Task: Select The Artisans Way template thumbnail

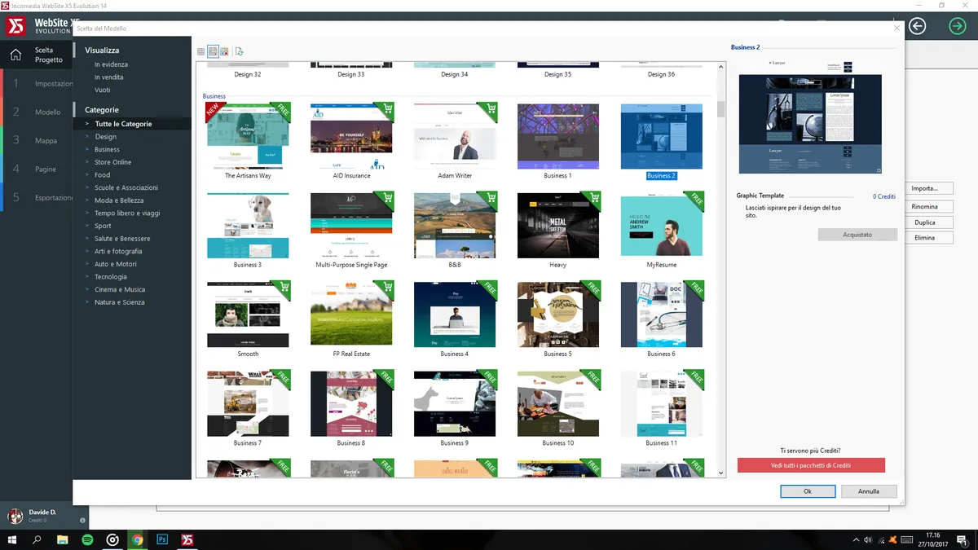Action: (x=248, y=136)
